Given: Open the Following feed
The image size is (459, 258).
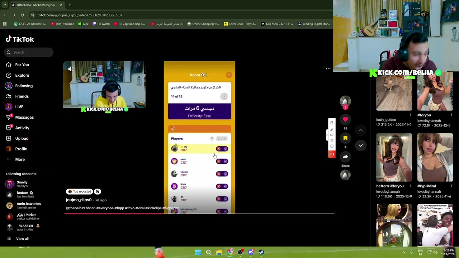Looking at the screenshot, I should 19,86.
